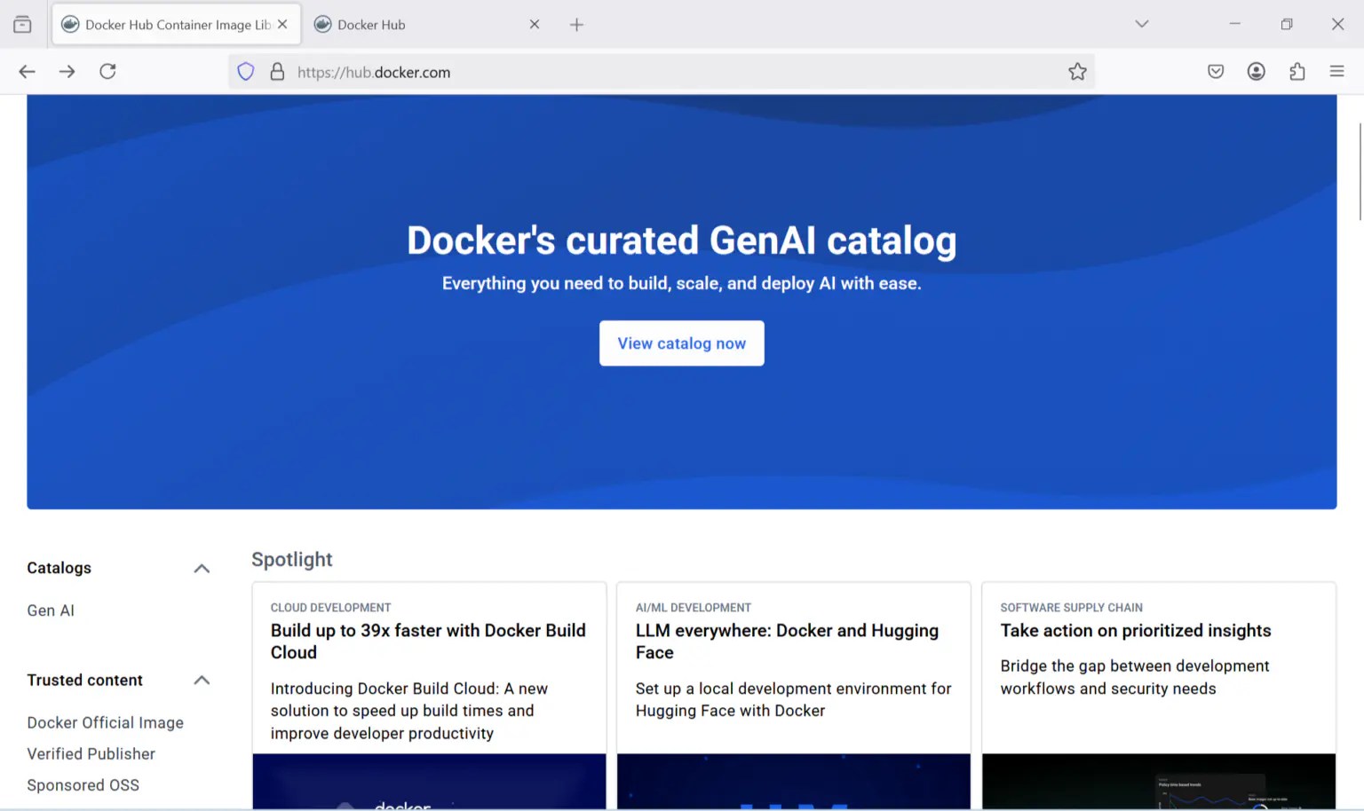Open the Take action on prioritized insights card
The image size is (1364, 811).
[1159, 696]
